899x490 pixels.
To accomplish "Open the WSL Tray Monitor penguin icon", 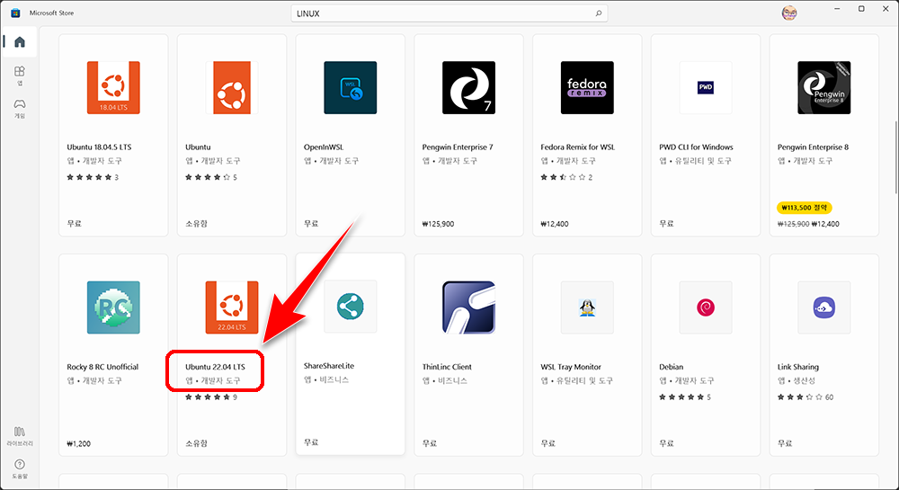I will pyautogui.click(x=587, y=307).
